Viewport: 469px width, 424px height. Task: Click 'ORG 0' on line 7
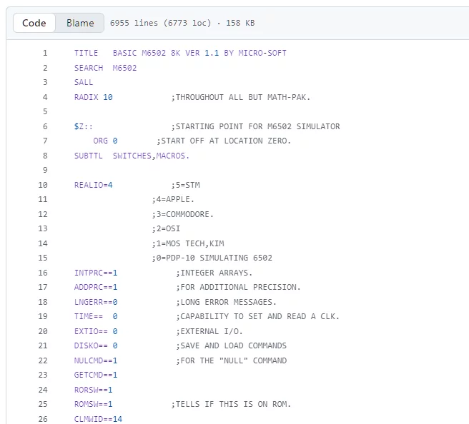point(105,141)
